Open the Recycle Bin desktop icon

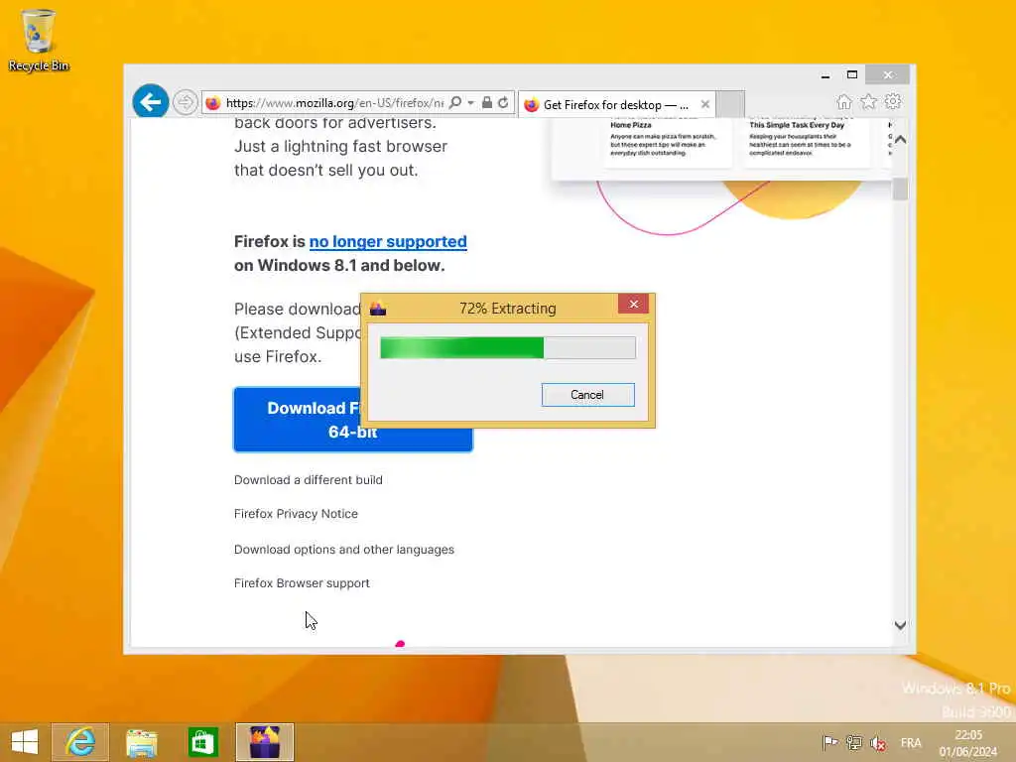39,40
